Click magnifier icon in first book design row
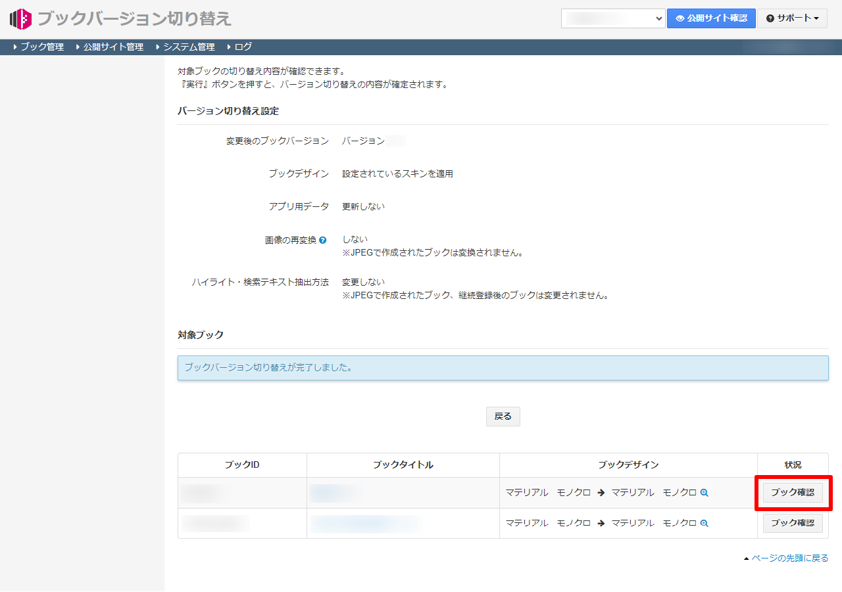842x592 pixels. click(704, 493)
